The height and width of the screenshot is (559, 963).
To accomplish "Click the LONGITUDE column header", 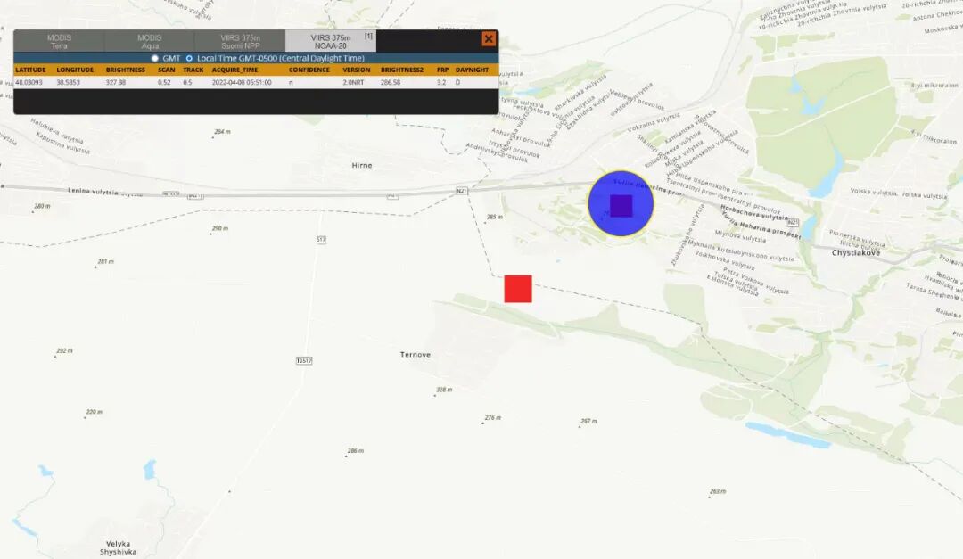I will tap(75, 70).
